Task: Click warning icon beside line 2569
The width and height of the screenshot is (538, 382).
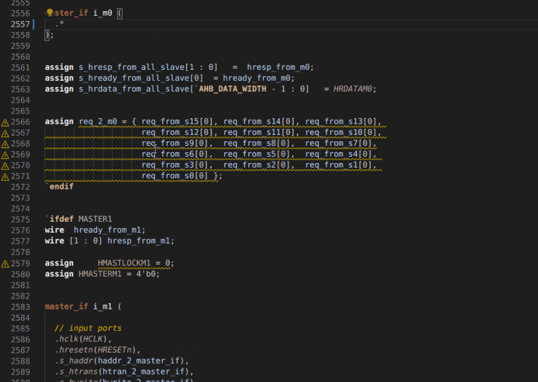Action: (x=5, y=155)
